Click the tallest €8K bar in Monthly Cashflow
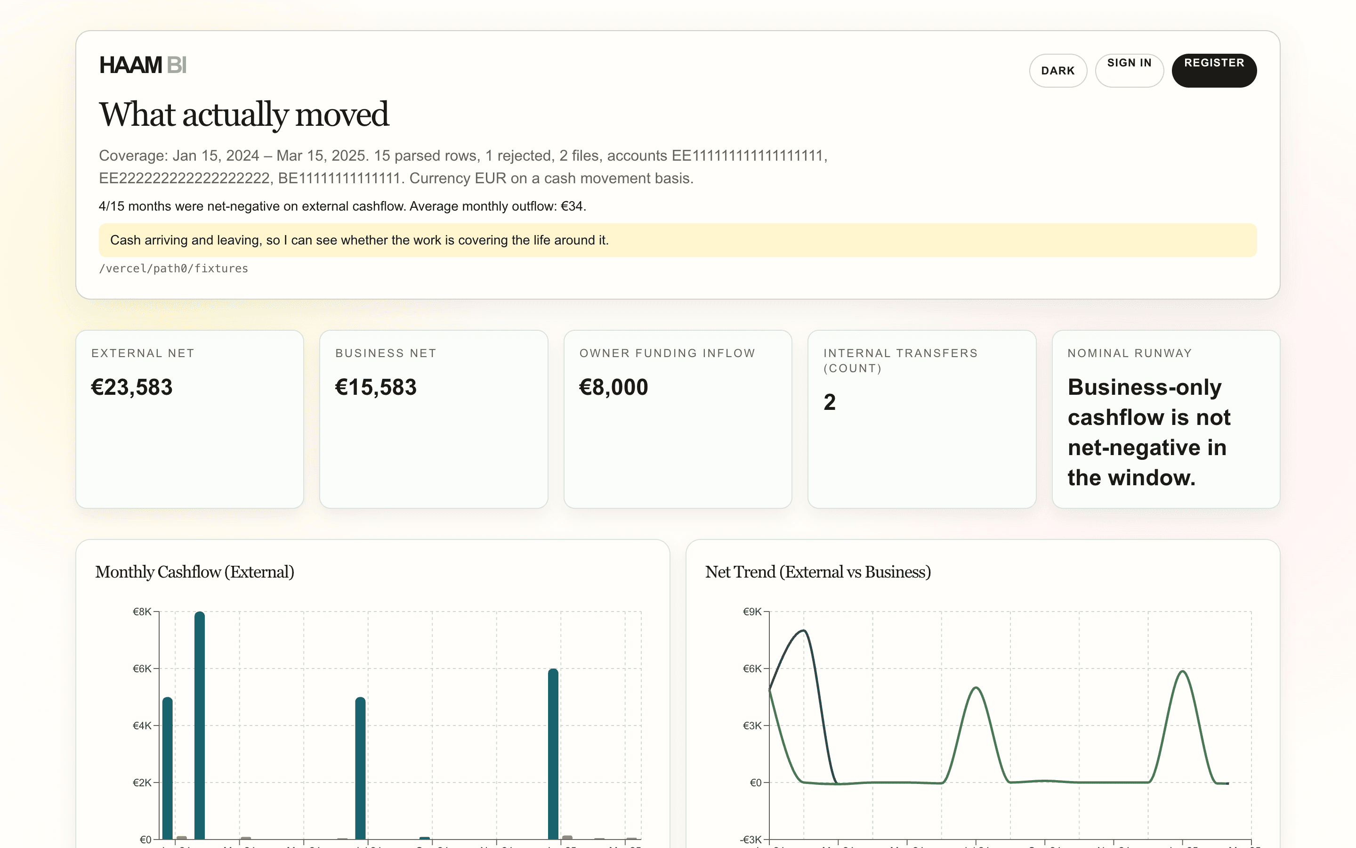 200,725
